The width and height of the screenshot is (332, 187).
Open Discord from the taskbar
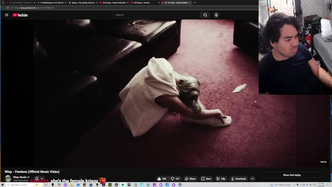point(161,185)
